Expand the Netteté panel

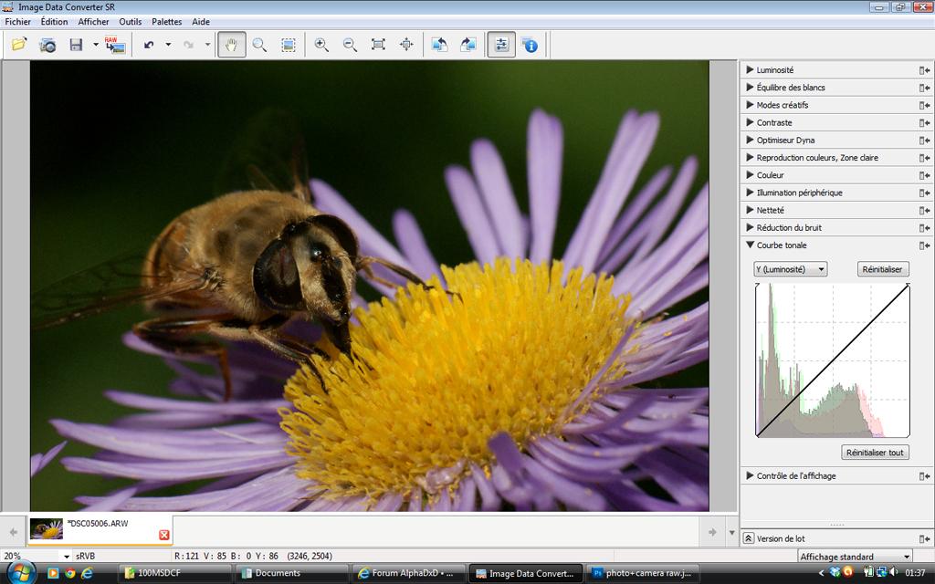coord(751,210)
